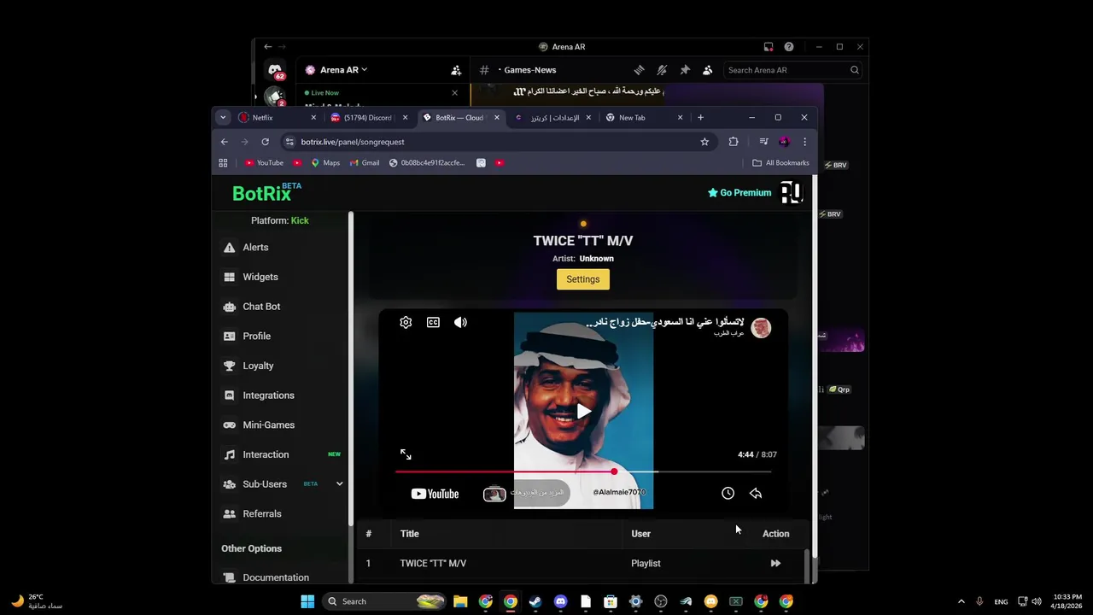Skip the TWICE TT M/V song
1093x615 pixels.
[775, 563]
